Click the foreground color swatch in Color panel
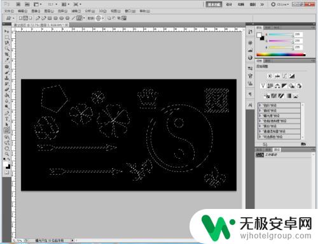The height and width of the screenshot is (244, 318). (x=259, y=35)
